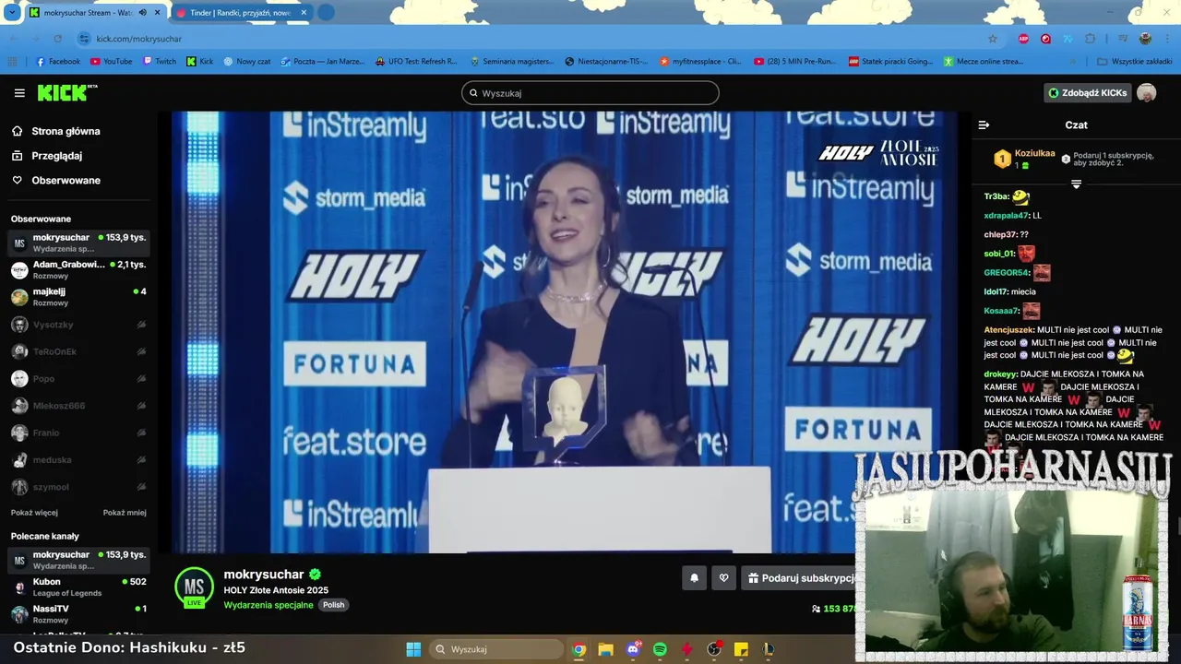Open Chrome extensions puzzle icon
This screenshot has width=1181, height=664.
(1091, 39)
